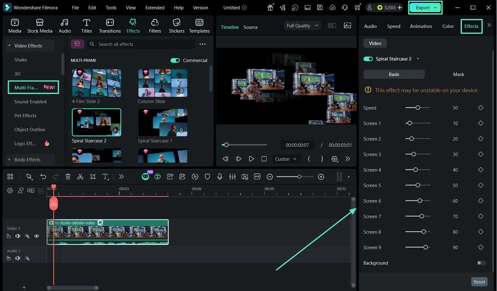The height and width of the screenshot is (291, 497).
Task: Open the audio mixer icon
Action: pyautogui.click(x=232, y=176)
